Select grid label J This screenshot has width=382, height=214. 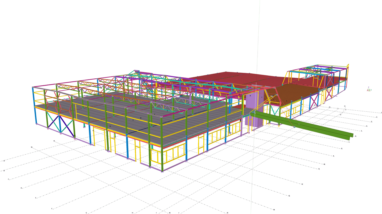click(179, 213)
